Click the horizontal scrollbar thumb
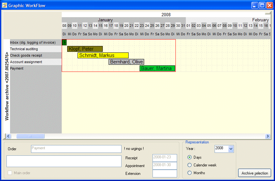Viewport: 275px width, 181px height. click(30, 136)
